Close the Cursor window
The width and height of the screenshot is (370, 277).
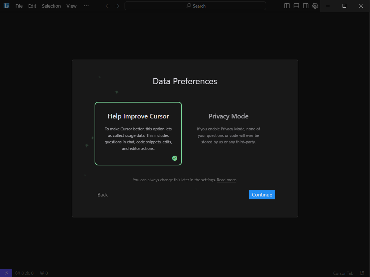coord(361,6)
